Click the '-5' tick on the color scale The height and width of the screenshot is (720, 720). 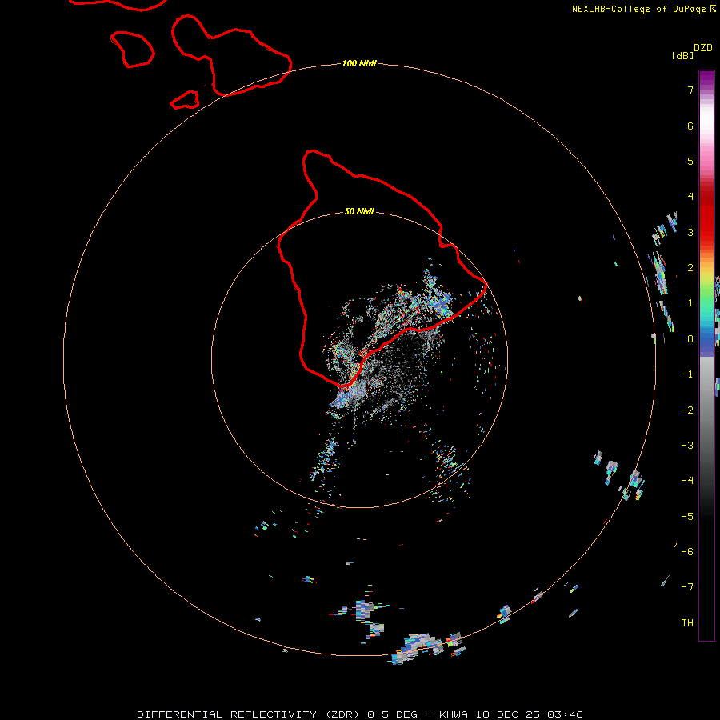coord(687,516)
